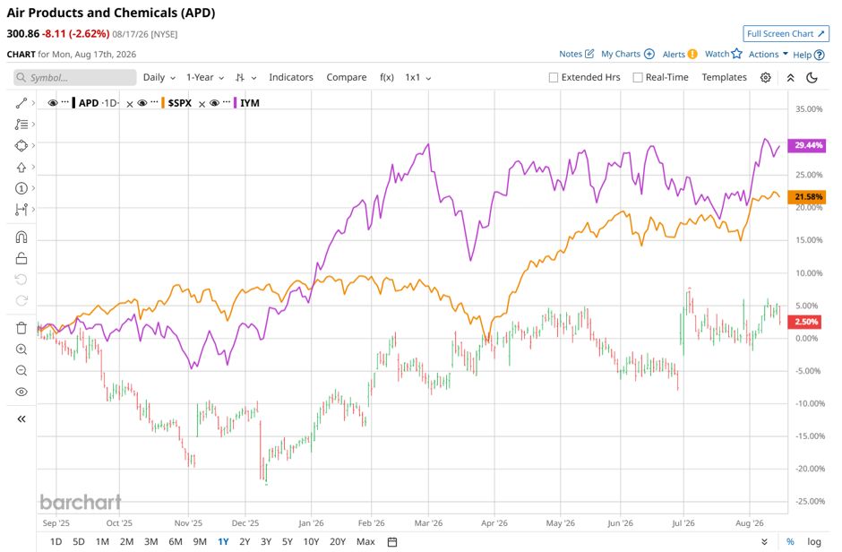
Task: Select the 10Y time range
Action: pyautogui.click(x=311, y=542)
